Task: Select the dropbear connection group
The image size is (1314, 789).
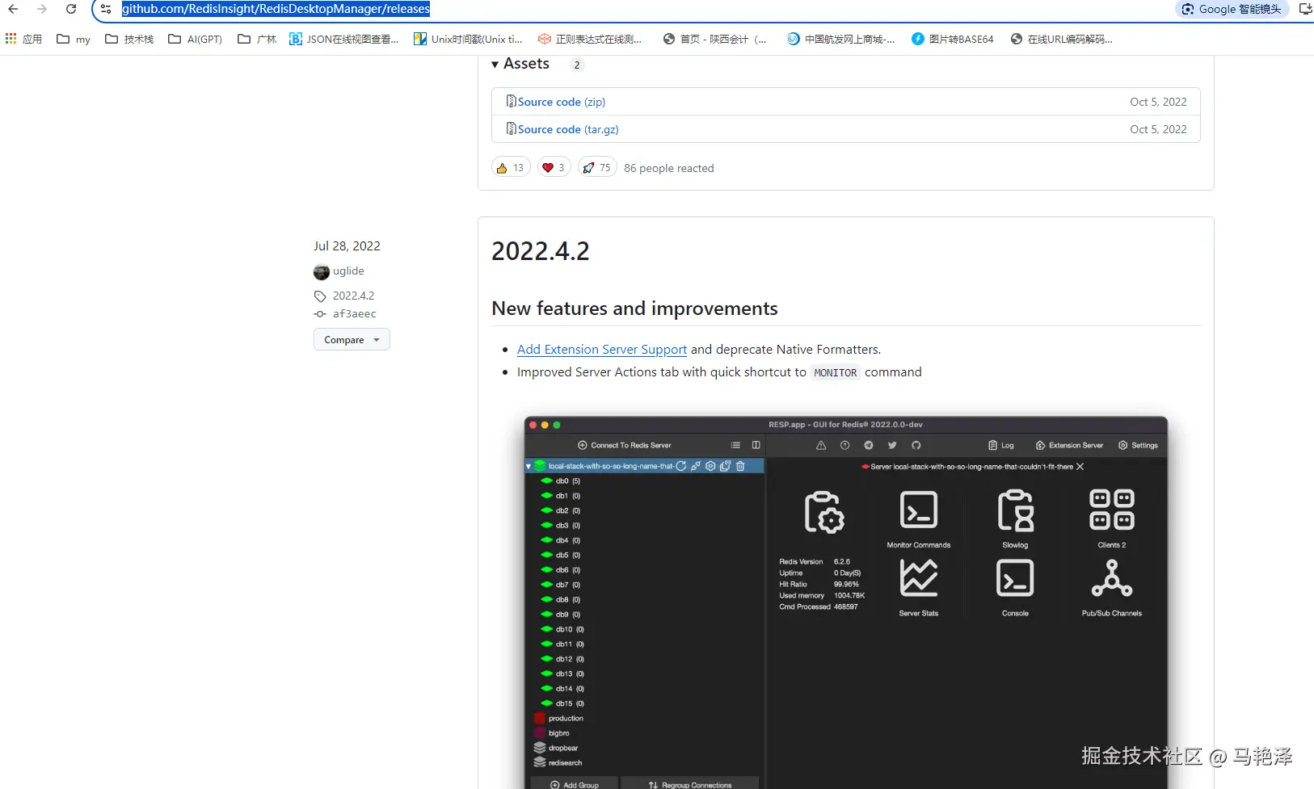Action: coord(555,748)
